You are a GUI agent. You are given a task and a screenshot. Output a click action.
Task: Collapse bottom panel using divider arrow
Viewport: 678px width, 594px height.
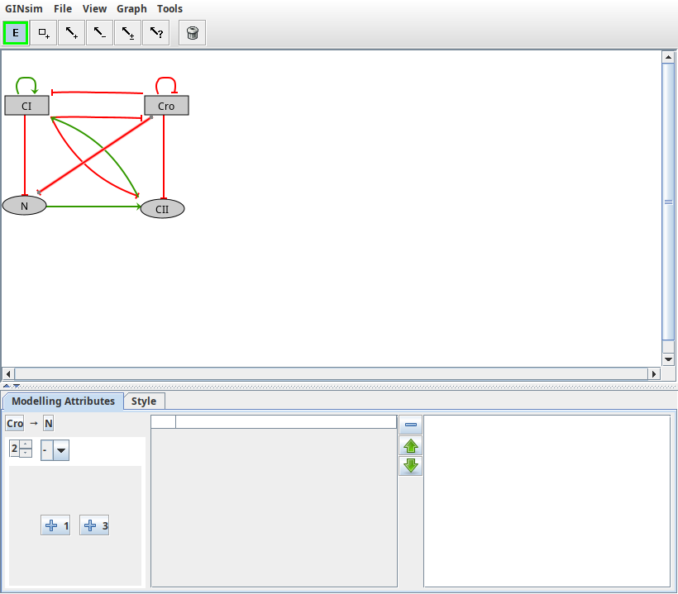[x=7, y=385]
